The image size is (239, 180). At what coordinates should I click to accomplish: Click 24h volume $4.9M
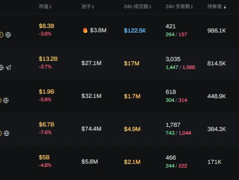(x=132, y=129)
